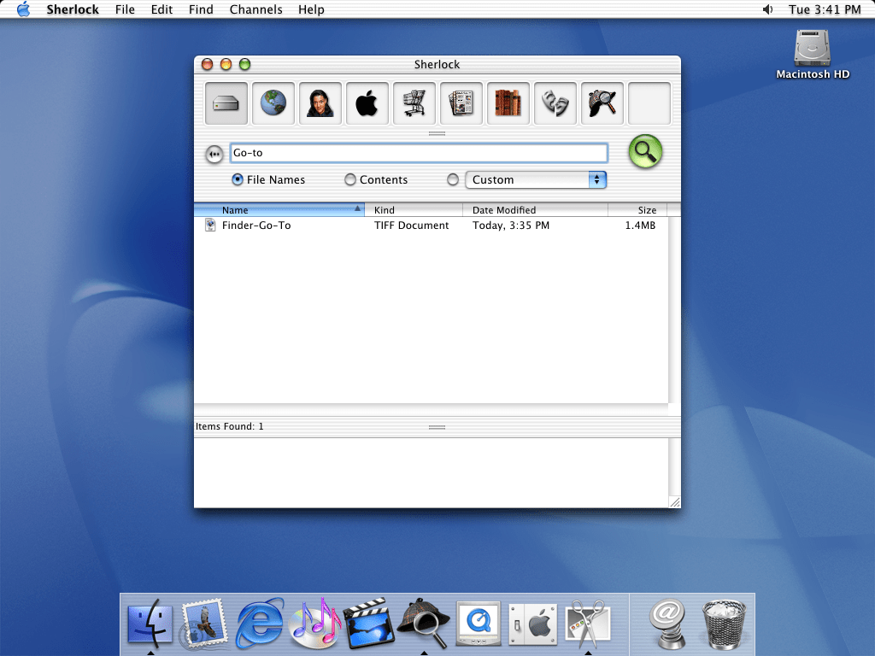The height and width of the screenshot is (656, 875).
Task: Open the News newspaper channel
Action: click(461, 104)
